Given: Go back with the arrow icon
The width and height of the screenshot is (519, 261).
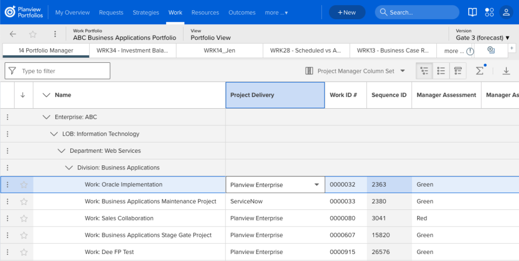Looking at the screenshot, I should pos(13,34).
